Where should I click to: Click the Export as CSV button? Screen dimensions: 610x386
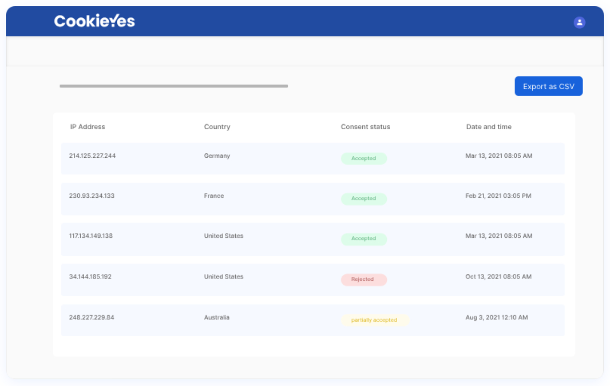tap(549, 86)
